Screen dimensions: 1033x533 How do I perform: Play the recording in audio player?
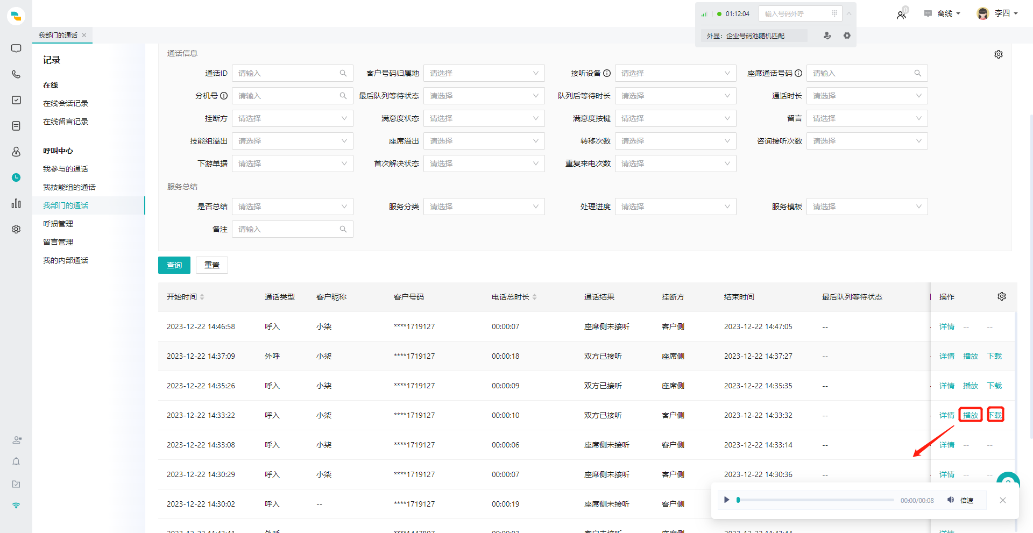(726, 500)
